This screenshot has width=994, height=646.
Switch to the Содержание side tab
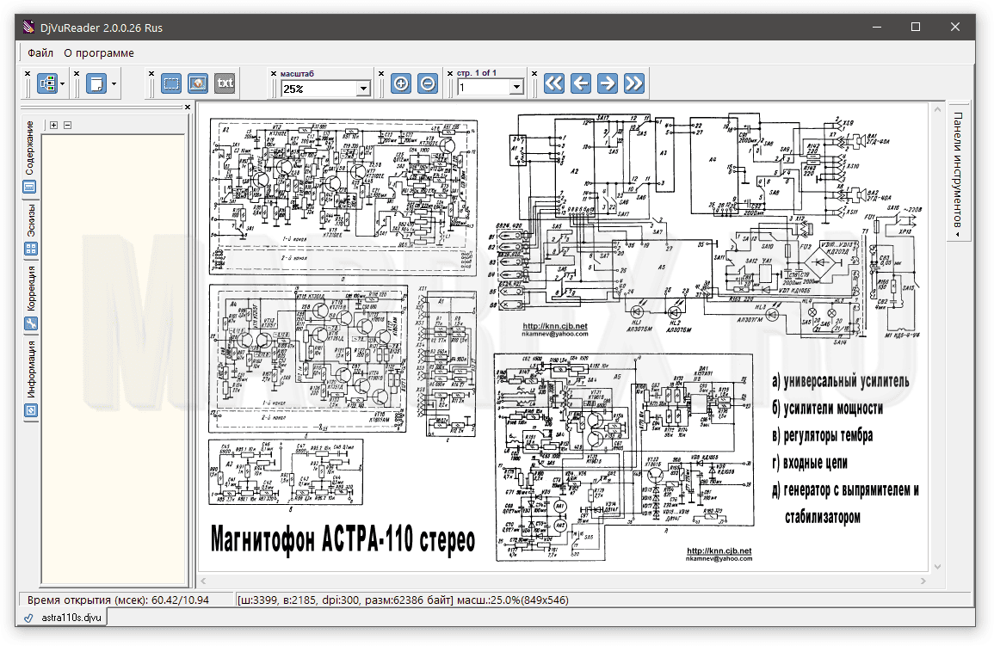pyautogui.click(x=30, y=157)
